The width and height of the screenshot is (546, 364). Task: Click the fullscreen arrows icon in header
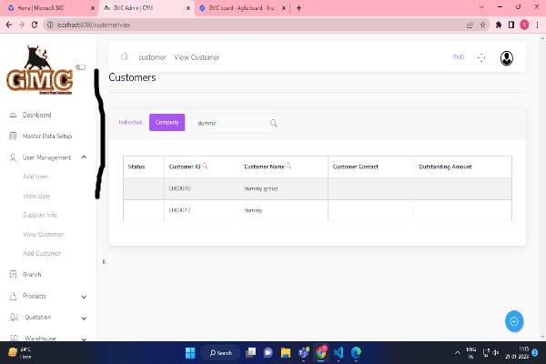click(x=481, y=58)
